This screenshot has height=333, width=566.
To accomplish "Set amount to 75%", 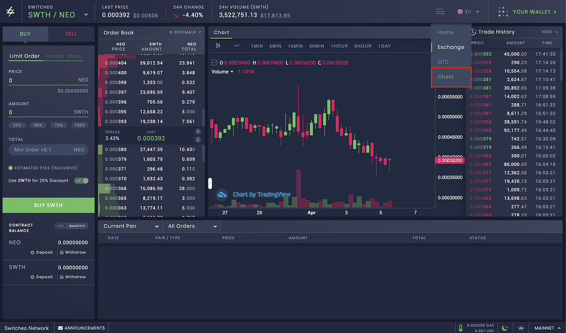I will tap(58, 125).
